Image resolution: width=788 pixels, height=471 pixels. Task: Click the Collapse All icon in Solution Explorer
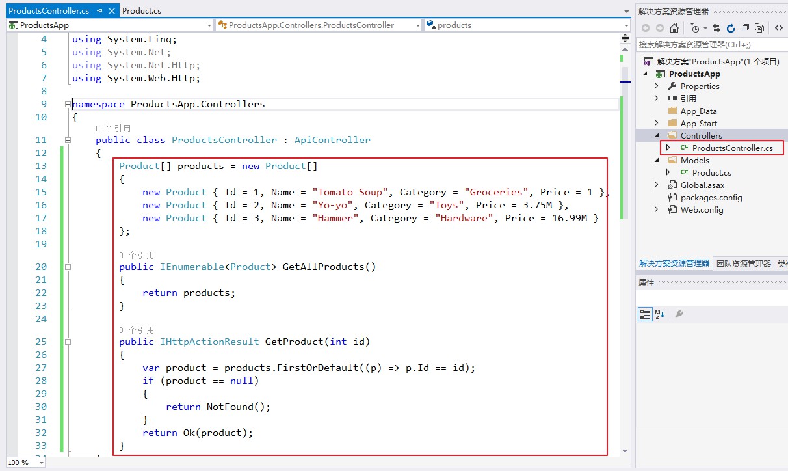pos(744,28)
